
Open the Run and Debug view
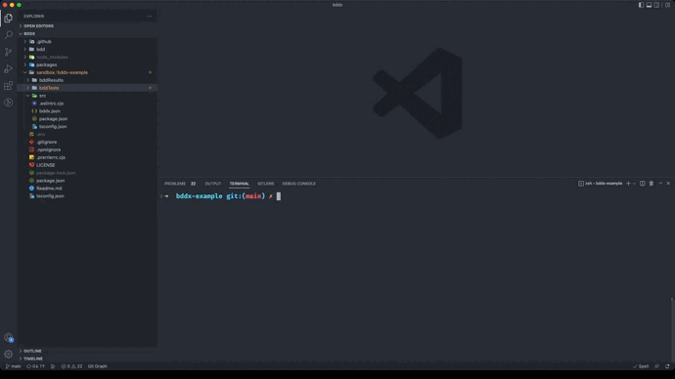coord(8,68)
